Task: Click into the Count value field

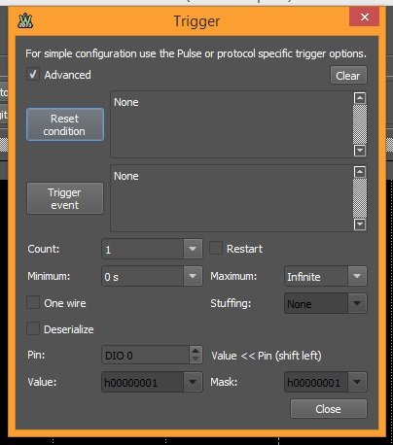Action: (143, 249)
